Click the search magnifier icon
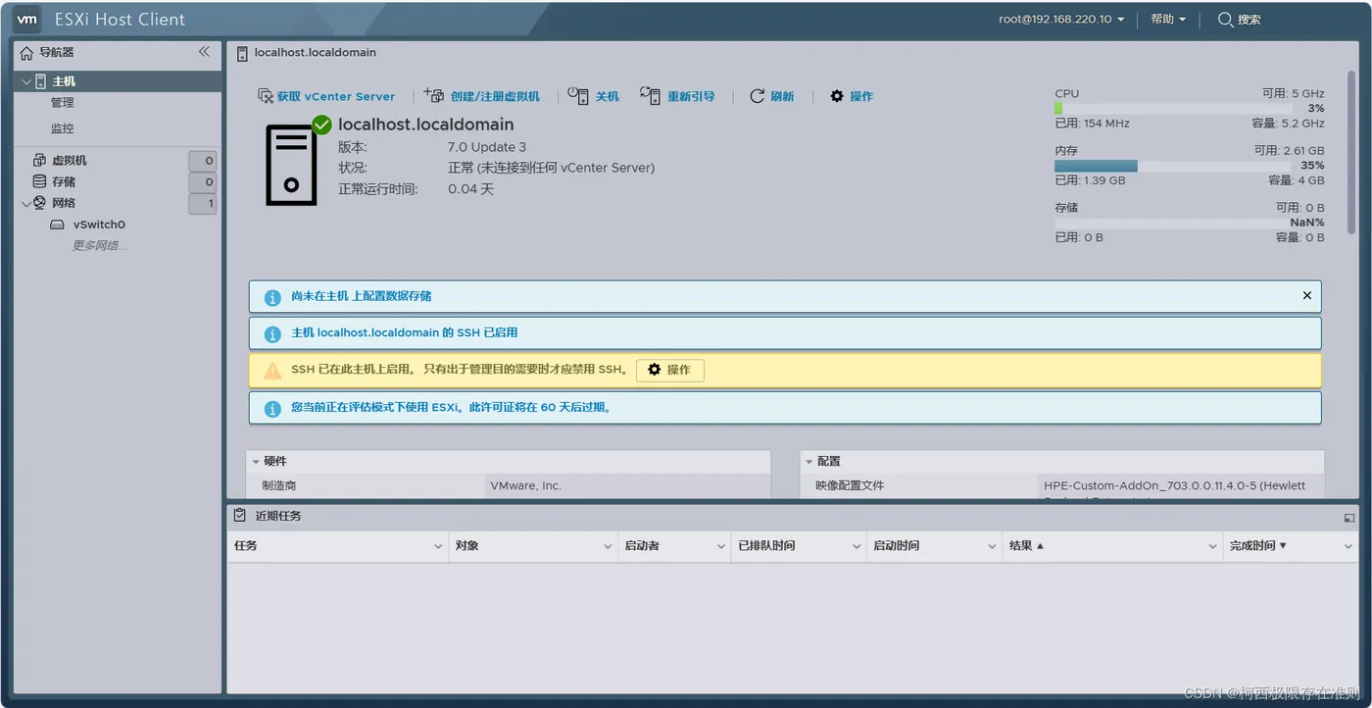Screen dimensions: 1372x708 coord(1225,19)
